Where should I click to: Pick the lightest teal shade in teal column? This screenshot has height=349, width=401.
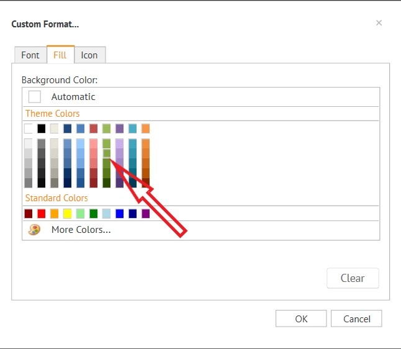pos(132,143)
